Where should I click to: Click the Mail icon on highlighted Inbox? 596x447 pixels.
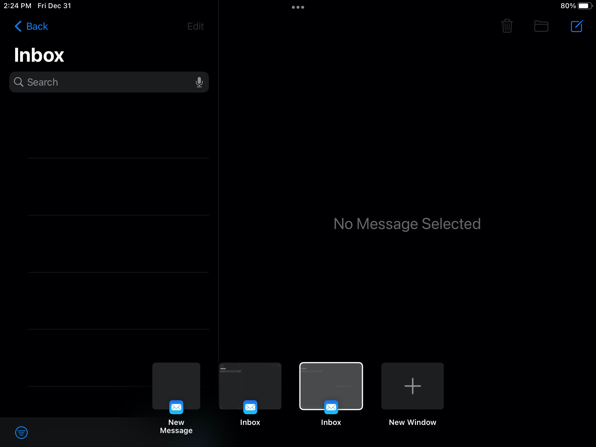tap(331, 407)
